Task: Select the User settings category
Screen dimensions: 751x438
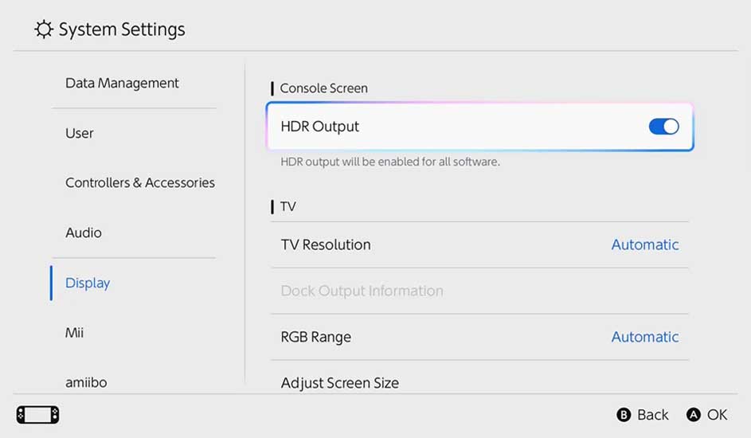Action: (x=80, y=133)
